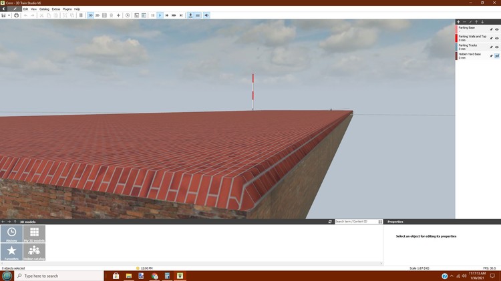Click the Copy icon
The width and height of the screenshot is (501, 281).
(49, 15)
